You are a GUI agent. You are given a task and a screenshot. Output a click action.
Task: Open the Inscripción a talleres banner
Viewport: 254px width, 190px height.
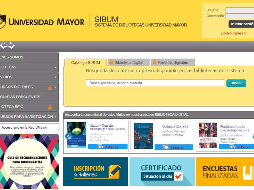point(96,172)
